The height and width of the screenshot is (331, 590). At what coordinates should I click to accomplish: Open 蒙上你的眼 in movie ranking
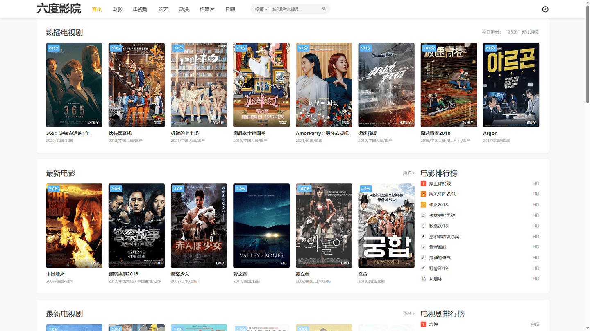pos(440,183)
